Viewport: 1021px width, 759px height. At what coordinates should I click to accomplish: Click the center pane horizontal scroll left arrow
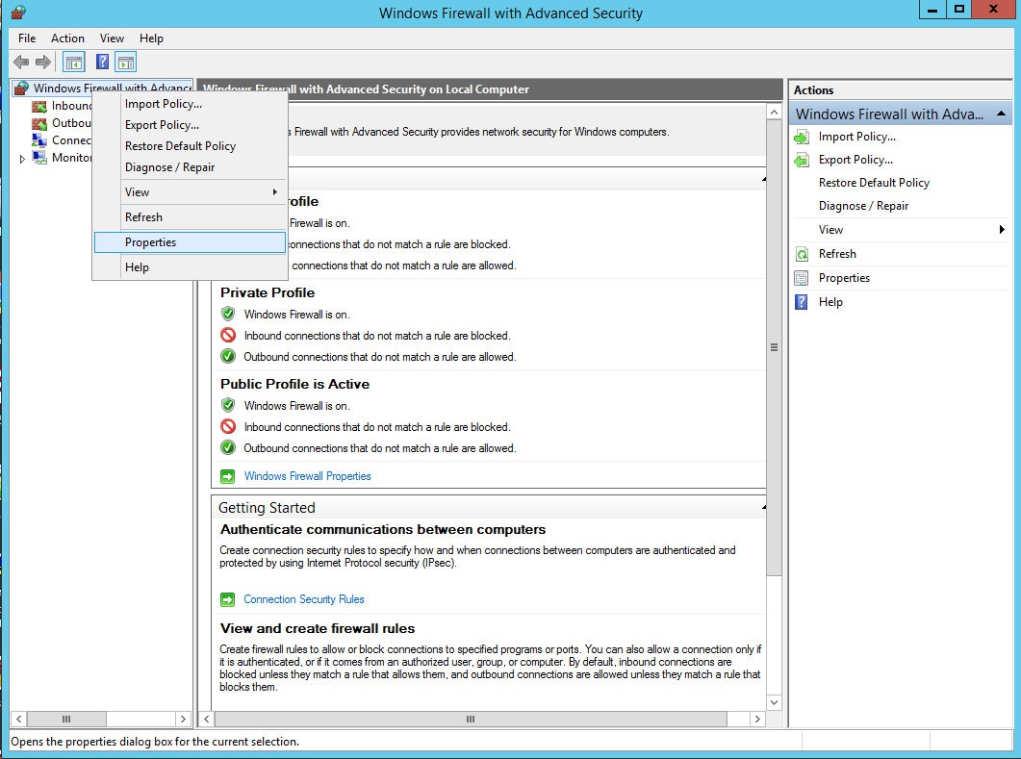[x=207, y=719]
